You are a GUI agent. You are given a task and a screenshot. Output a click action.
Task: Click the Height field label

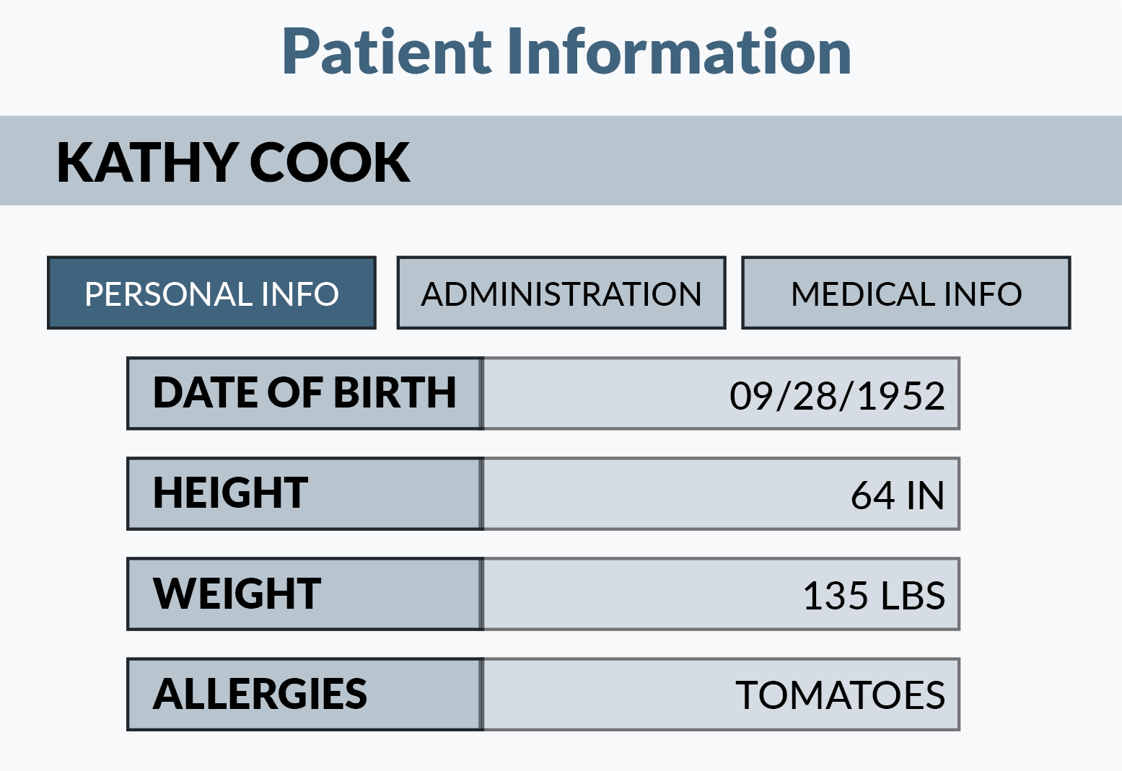coord(231,494)
